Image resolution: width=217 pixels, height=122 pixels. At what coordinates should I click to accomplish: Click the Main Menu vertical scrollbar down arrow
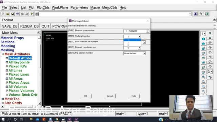coord(39,103)
